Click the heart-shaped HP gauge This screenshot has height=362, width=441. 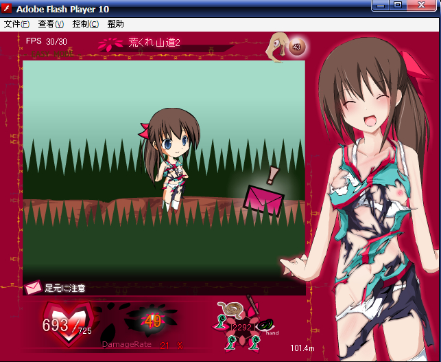[68, 324]
